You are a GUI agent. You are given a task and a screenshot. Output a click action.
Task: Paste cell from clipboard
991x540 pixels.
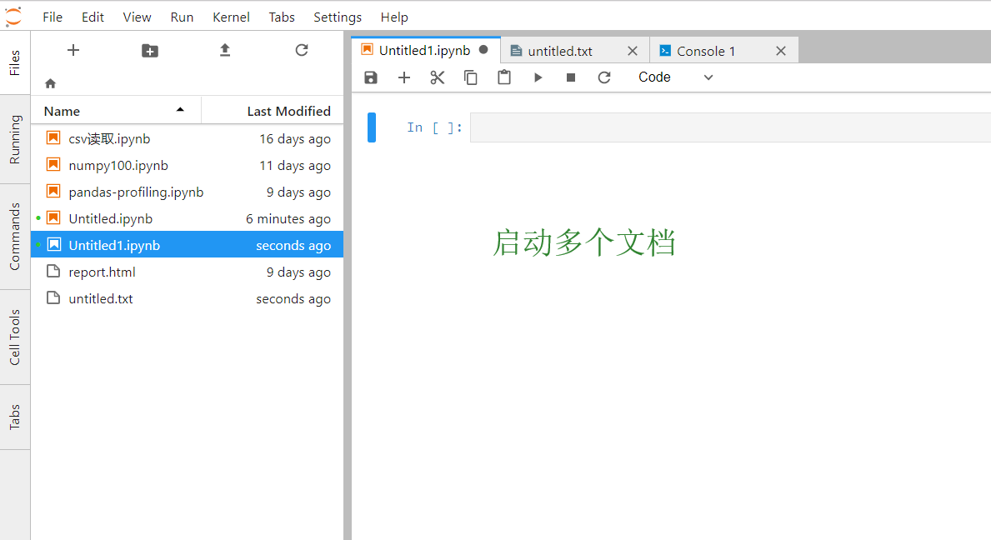[x=504, y=77]
